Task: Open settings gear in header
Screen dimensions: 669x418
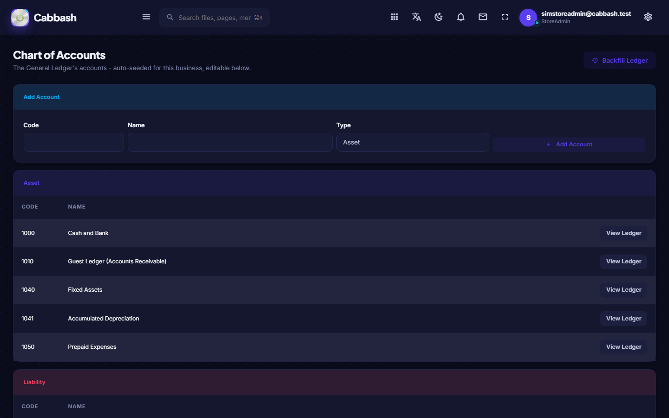Action: click(648, 17)
